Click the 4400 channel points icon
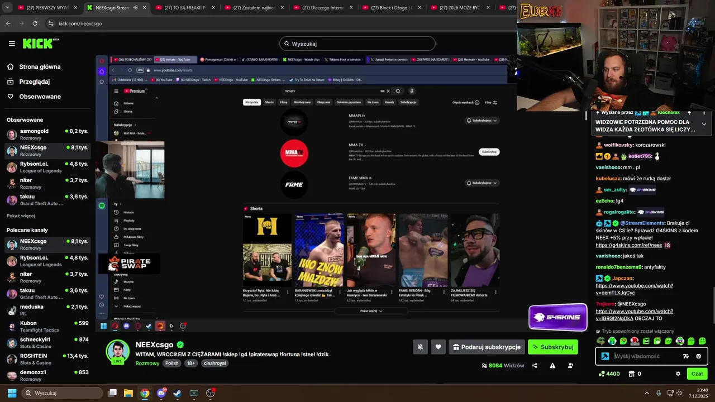Image resolution: width=715 pixels, height=402 pixels. (601, 374)
